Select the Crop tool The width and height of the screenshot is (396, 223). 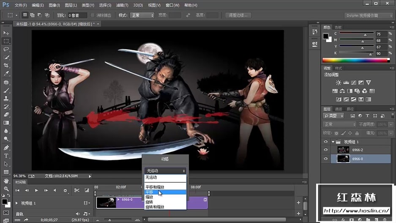[6, 66]
